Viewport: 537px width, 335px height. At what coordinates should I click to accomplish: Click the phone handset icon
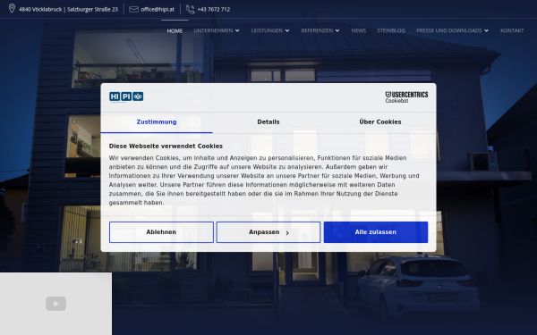pos(190,10)
